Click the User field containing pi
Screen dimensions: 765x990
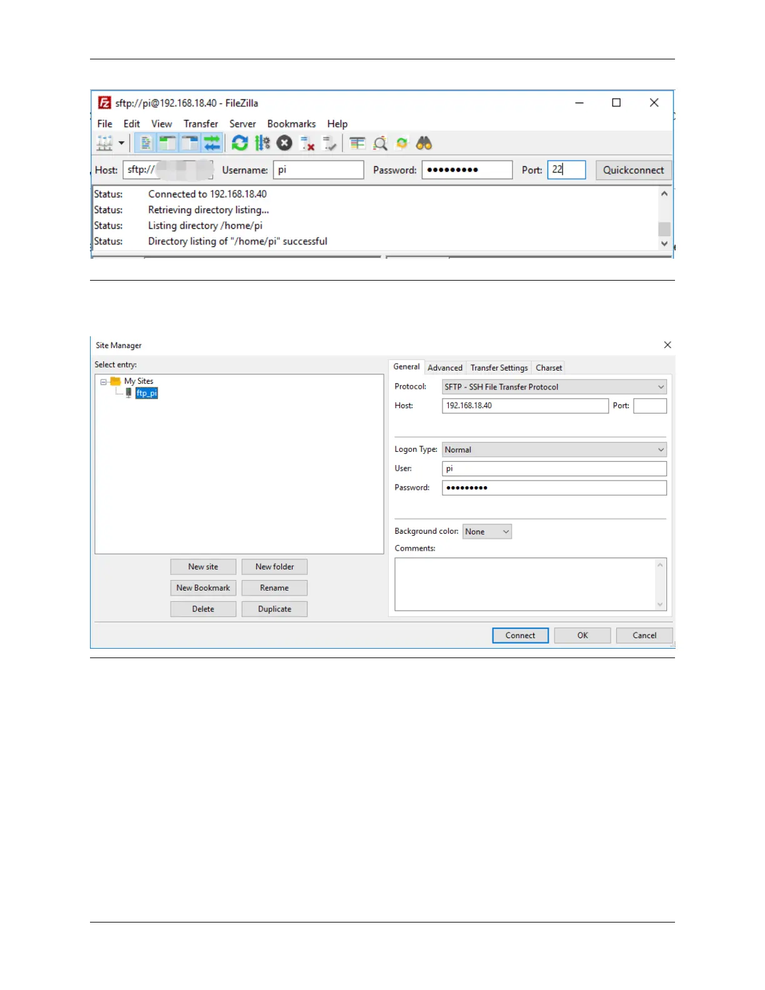pos(554,469)
